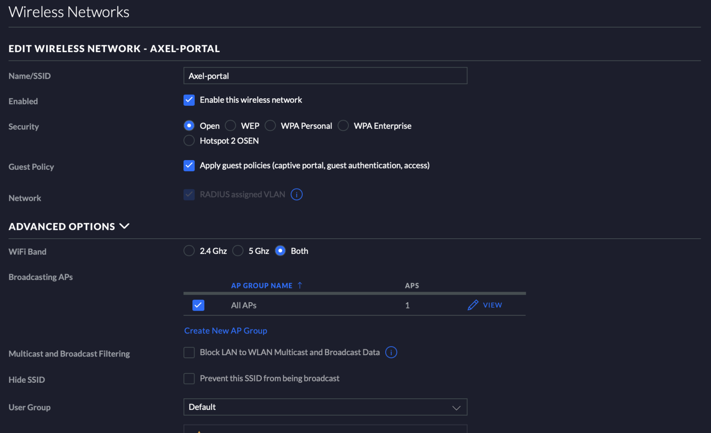Set WiFi band to 2.4 Ghz
The height and width of the screenshot is (433, 711).
189,251
